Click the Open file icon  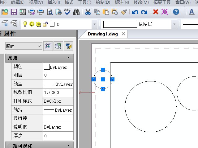point(5,12)
